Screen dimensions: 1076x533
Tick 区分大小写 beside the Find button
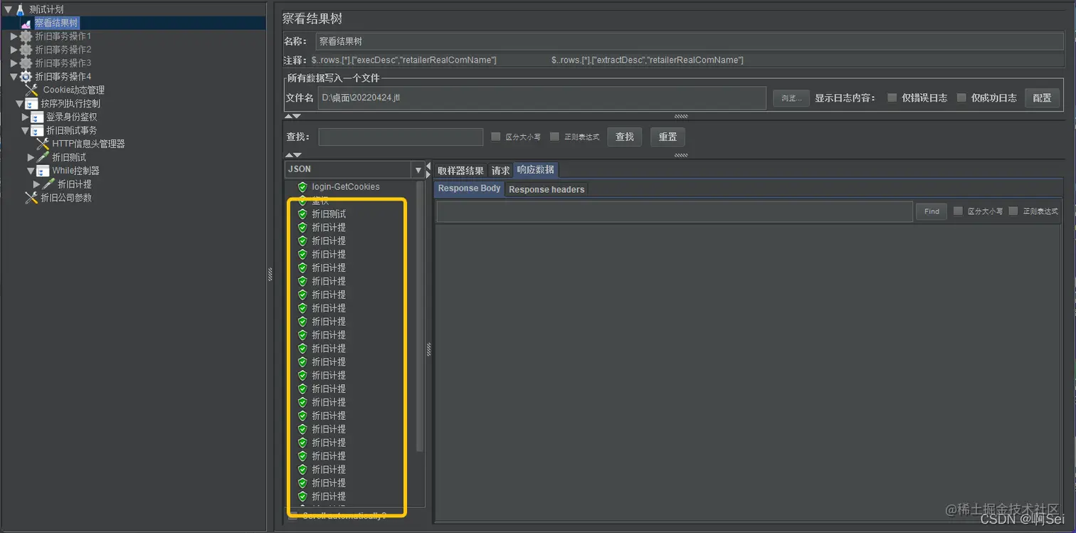[x=958, y=211]
